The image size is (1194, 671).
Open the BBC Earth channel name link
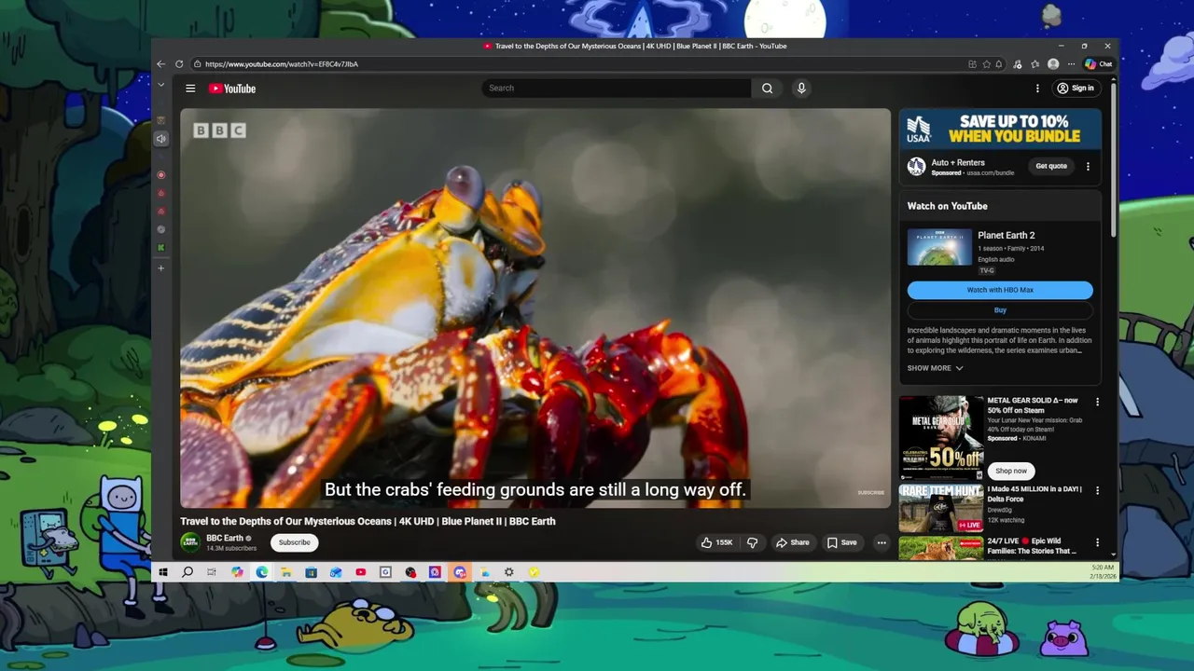[x=225, y=538]
